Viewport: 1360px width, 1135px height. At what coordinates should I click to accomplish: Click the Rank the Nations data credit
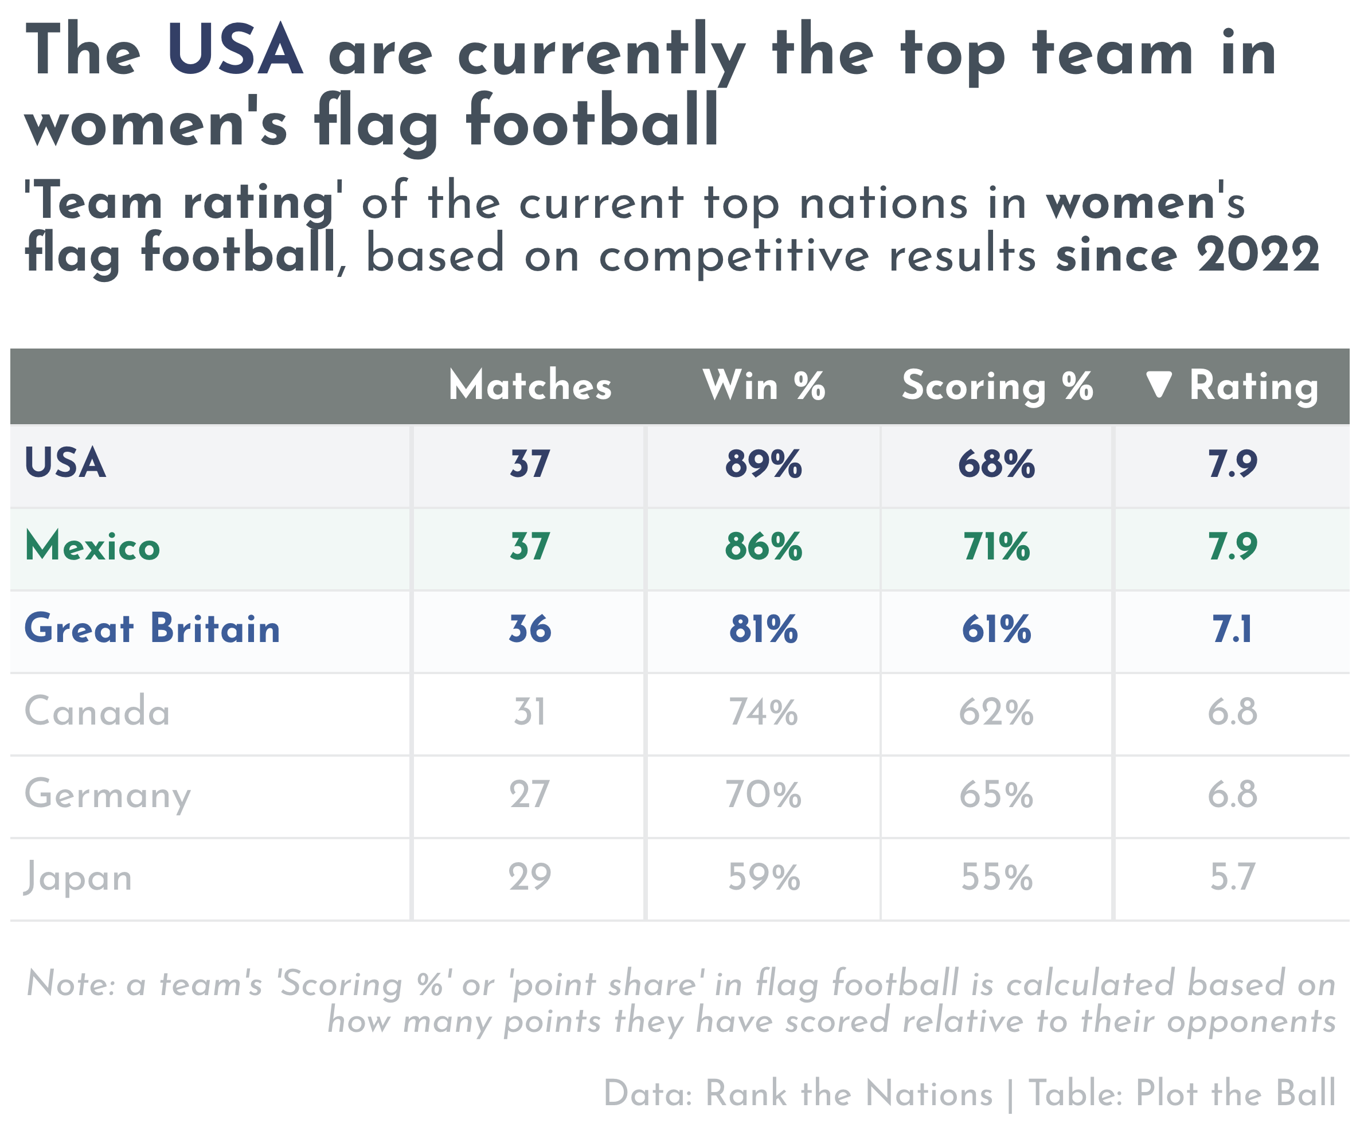pyautogui.click(x=849, y=1094)
